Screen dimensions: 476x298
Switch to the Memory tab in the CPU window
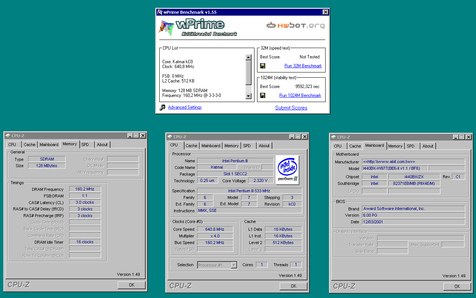(x=232, y=146)
